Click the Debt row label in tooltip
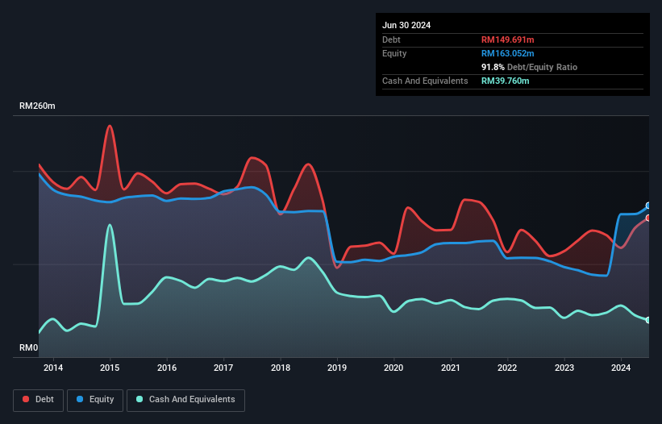The height and width of the screenshot is (424, 662). (391, 39)
